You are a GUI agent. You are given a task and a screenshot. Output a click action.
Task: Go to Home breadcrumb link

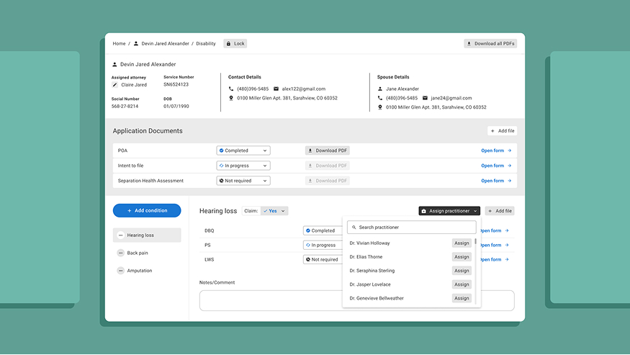click(x=119, y=43)
